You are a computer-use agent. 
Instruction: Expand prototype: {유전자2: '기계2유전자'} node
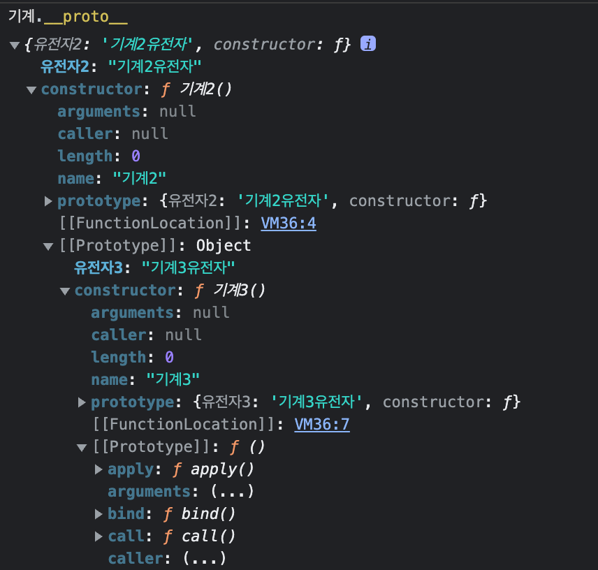48,201
